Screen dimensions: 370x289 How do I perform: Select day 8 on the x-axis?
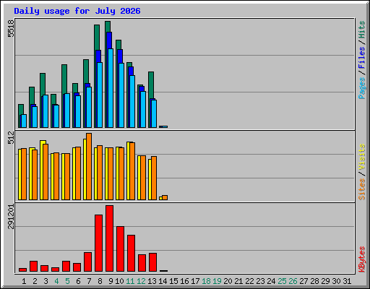pyautogui.click(x=100, y=281)
